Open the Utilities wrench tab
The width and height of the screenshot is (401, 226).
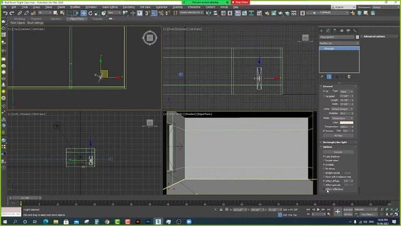point(355,31)
